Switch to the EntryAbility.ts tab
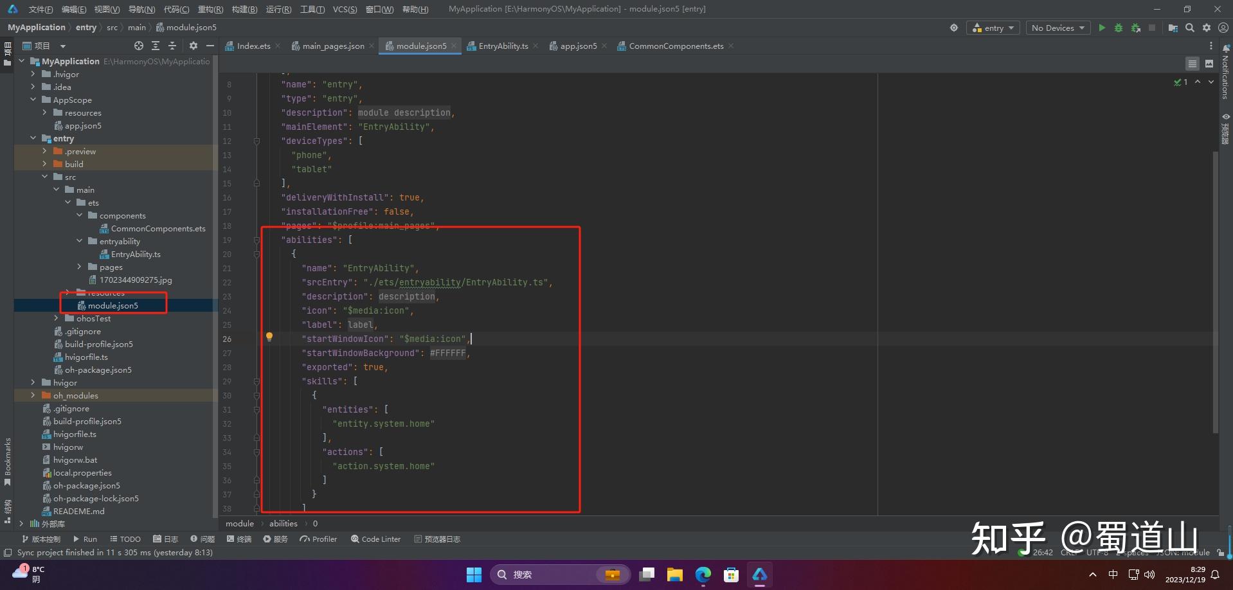This screenshot has width=1233, height=590. (x=503, y=46)
